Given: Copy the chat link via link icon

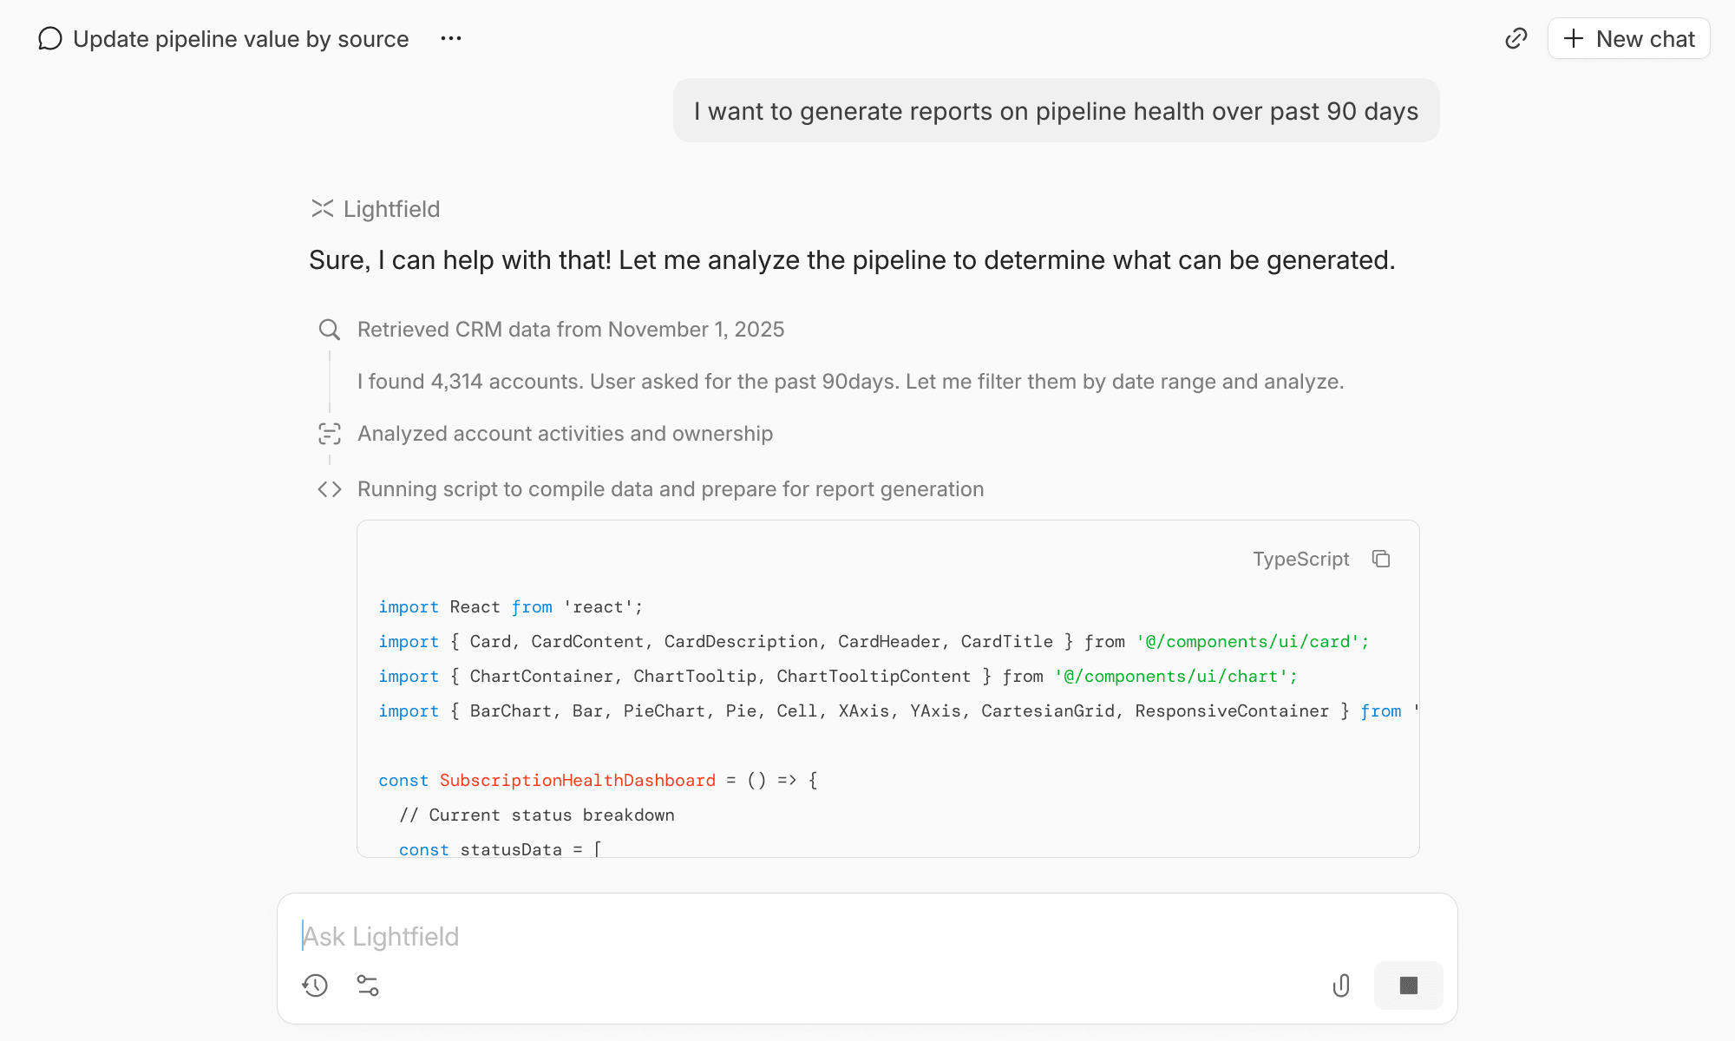Looking at the screenshot, I should point(1516,39).
